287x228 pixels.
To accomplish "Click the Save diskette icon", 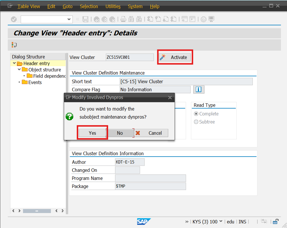I will [x=85, y=19].
